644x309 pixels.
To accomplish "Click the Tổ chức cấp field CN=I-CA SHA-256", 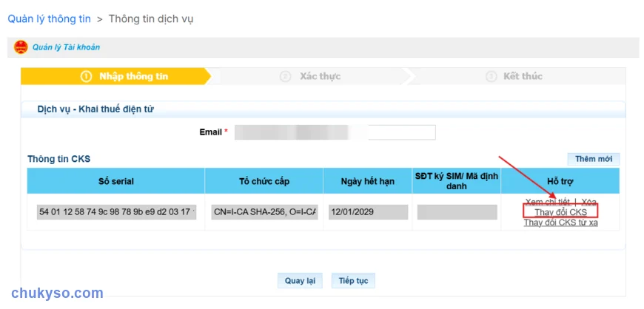I will [x=264, y=212].
